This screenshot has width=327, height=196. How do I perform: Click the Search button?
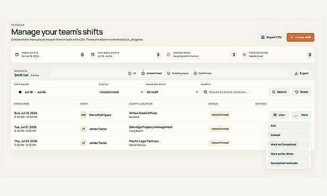coord(279,92)
